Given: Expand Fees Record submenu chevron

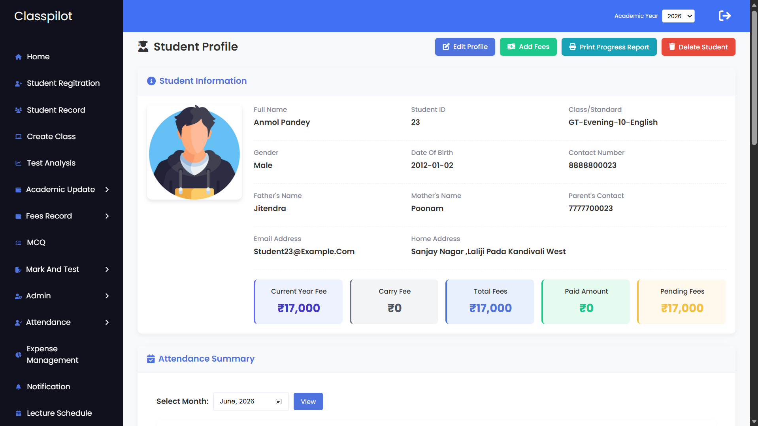Looking at the screenshot, I should point(107,216).
